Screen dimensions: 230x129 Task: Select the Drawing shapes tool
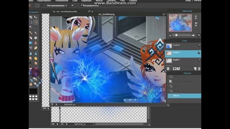coord(36,48)
